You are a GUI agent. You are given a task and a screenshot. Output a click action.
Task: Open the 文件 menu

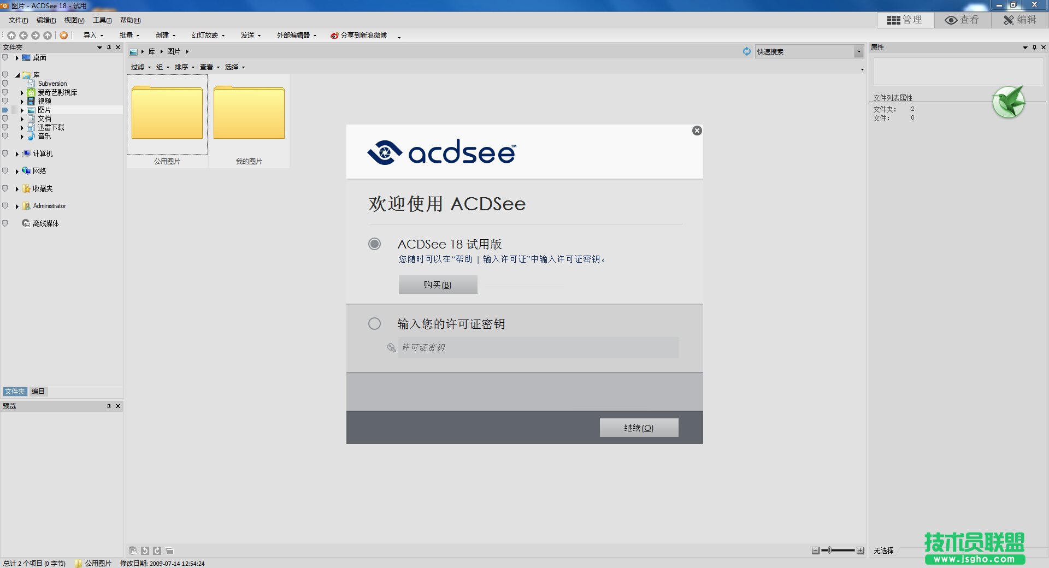point(18,20)
